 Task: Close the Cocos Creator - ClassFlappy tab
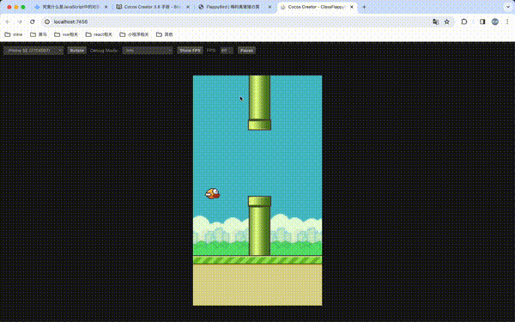coord(352,7)
